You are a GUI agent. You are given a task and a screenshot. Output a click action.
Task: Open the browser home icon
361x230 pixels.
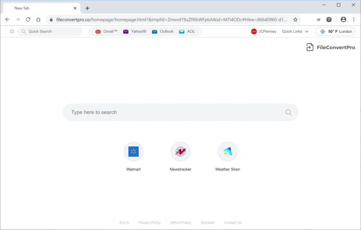(x=38, y=20)
